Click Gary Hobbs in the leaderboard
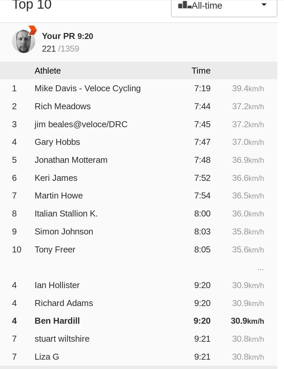This screenshot has width=284, height=369. 57,142
